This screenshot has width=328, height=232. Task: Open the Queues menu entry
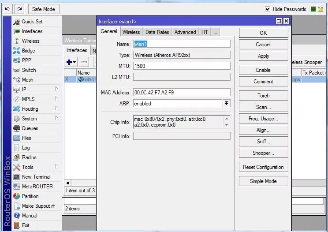pos(37,128)
